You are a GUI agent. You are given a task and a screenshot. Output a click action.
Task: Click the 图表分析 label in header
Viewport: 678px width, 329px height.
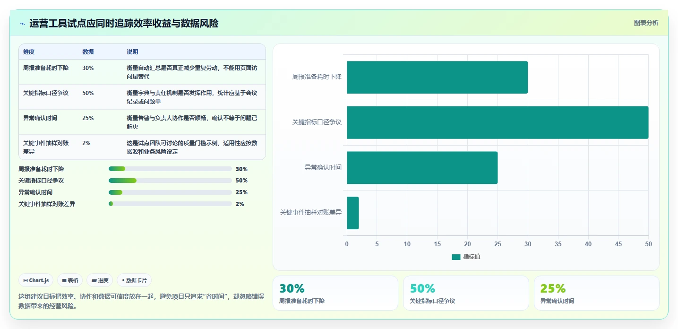coord(646,23)
